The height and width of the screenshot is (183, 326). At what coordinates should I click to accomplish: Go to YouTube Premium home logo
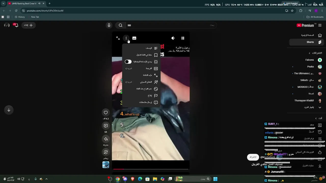(305, 25)
